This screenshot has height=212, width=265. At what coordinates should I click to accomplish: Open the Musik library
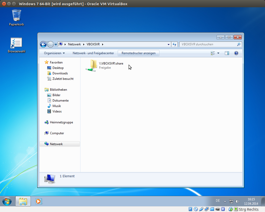coord(57,106)
